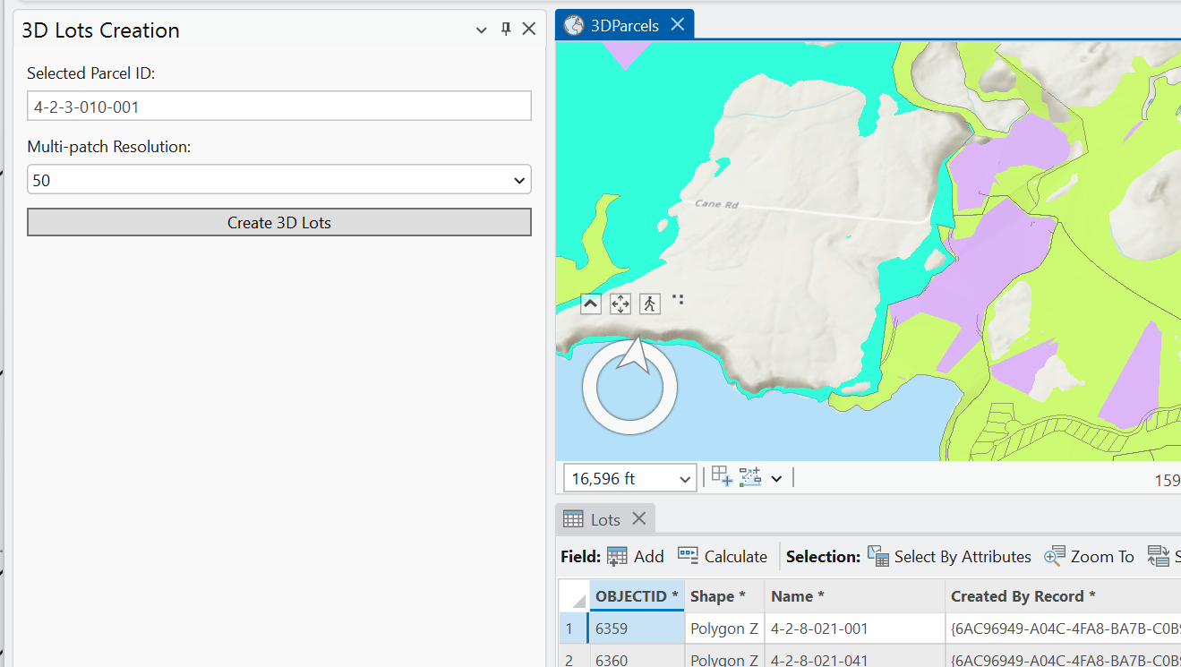Expand the dropdown arrow next to the constraints icon
1181x667 pixels.
point(776,478)
